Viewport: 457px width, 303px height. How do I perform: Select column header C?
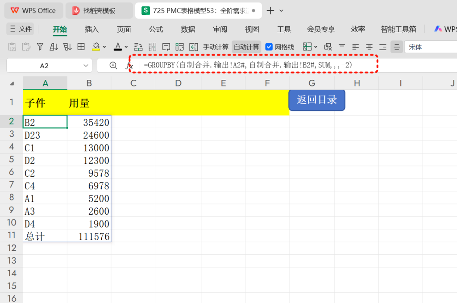[x=133, y=83]
